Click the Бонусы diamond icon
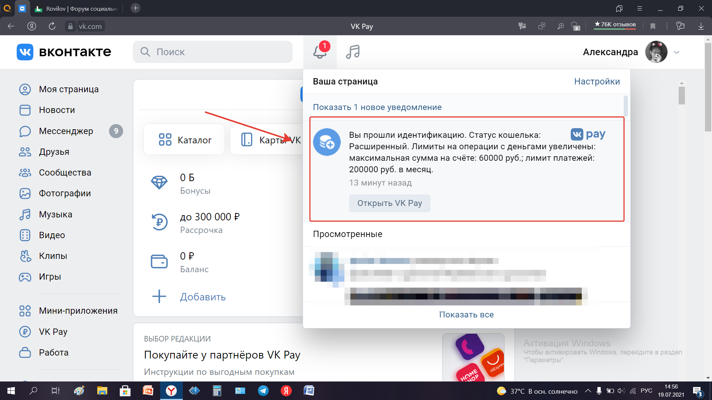712x400 pixels. point(159,183)
